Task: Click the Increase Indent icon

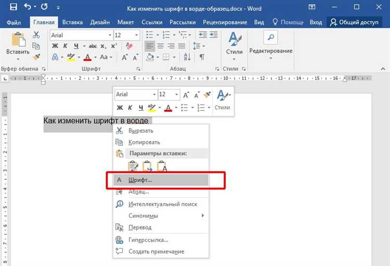Action: 213,35
